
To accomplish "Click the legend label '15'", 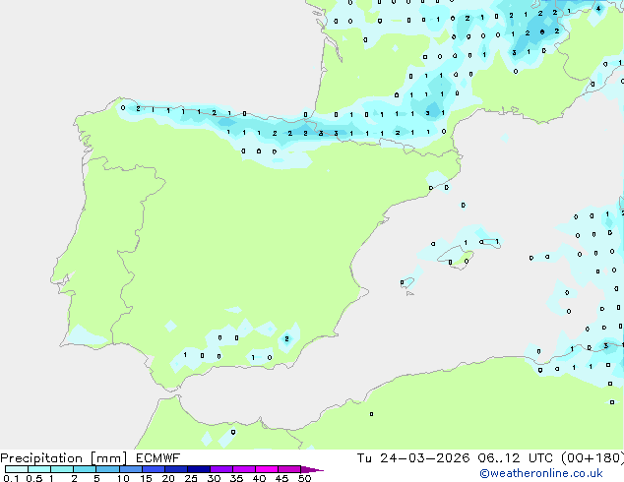I will (146, 478).
